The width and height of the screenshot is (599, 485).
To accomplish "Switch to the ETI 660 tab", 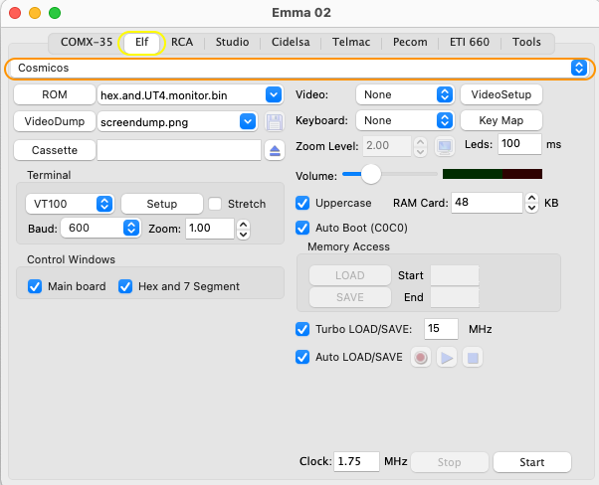I will pyautogui.click(x=470, y=42).
